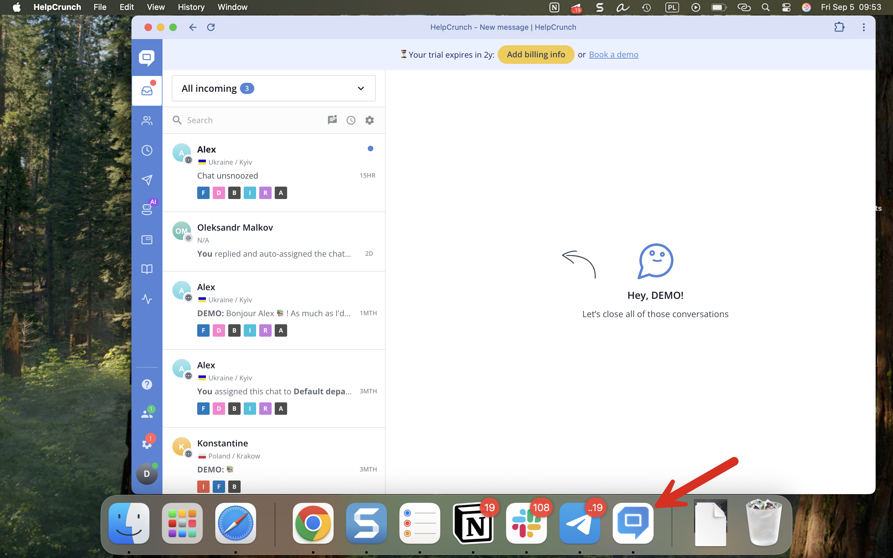Open the Knowledge base book icon
Screen dimensions: 893x558
(147, 269)
